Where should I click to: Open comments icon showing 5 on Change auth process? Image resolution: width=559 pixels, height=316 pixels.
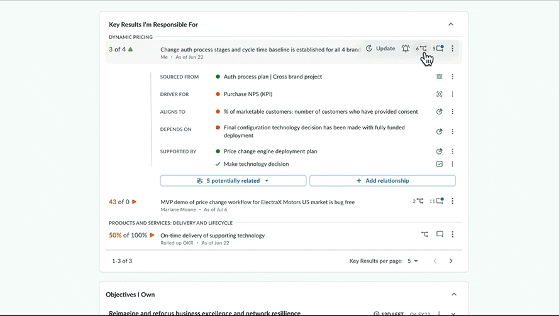point(438,48)
